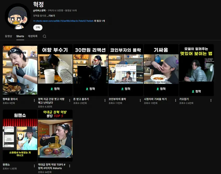Screen dimensions: 221x174
Task: Click the channel handle @리버스정혁
Action: click(39, 10)
